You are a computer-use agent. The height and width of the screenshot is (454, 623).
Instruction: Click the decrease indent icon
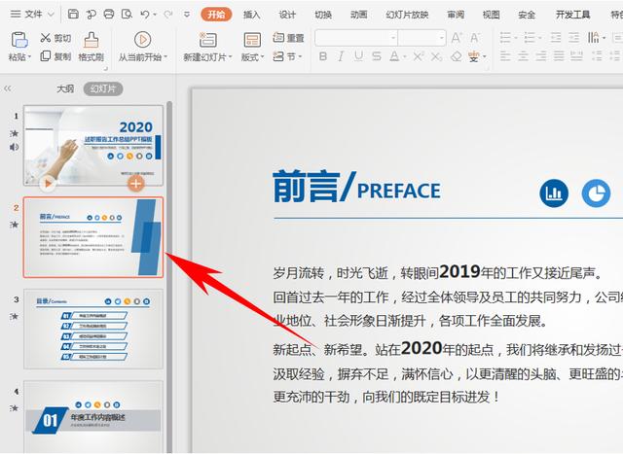coord(556,38)
